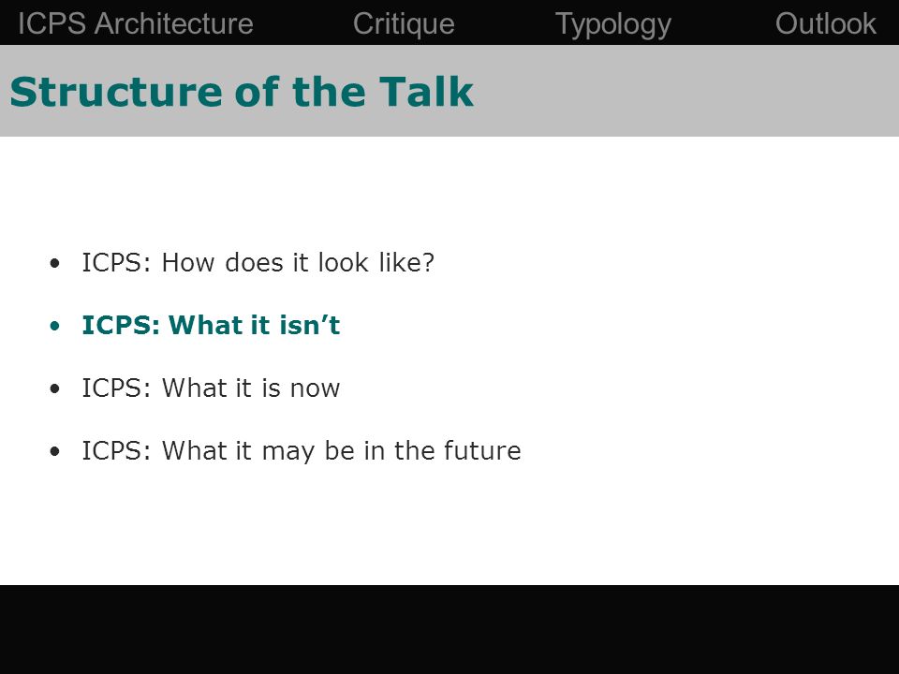Jump to the Outlook section
Image resolution: width=899 pixels, height=674 pixels.
pyautogui.click(x=826, y=24)
